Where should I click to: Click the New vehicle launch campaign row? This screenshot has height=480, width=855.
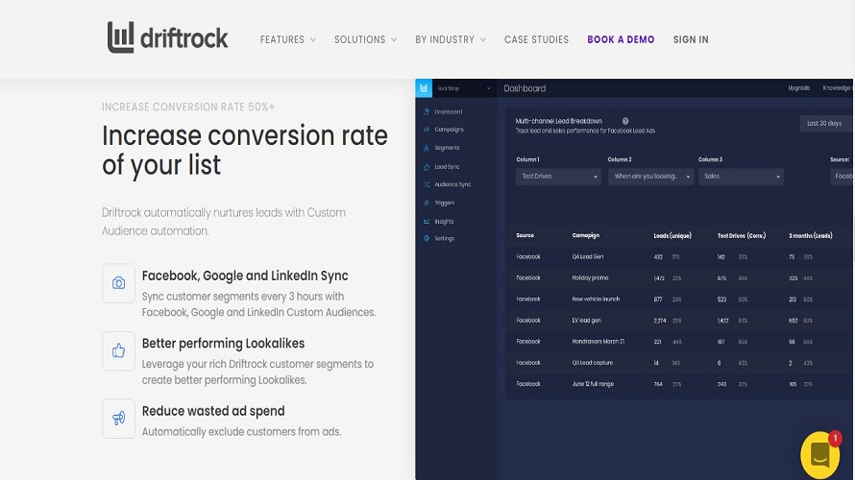[679, 300]
